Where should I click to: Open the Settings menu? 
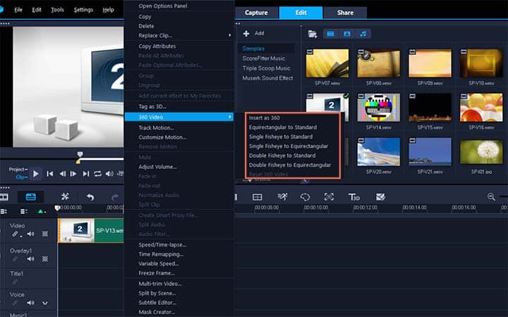(83, 10)
